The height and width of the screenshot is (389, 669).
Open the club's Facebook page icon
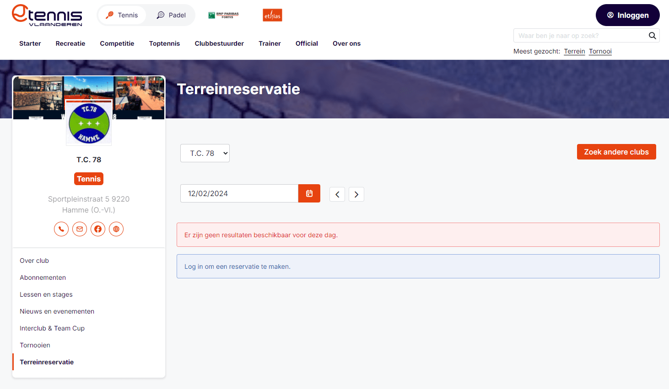click(x=98, y=229)
